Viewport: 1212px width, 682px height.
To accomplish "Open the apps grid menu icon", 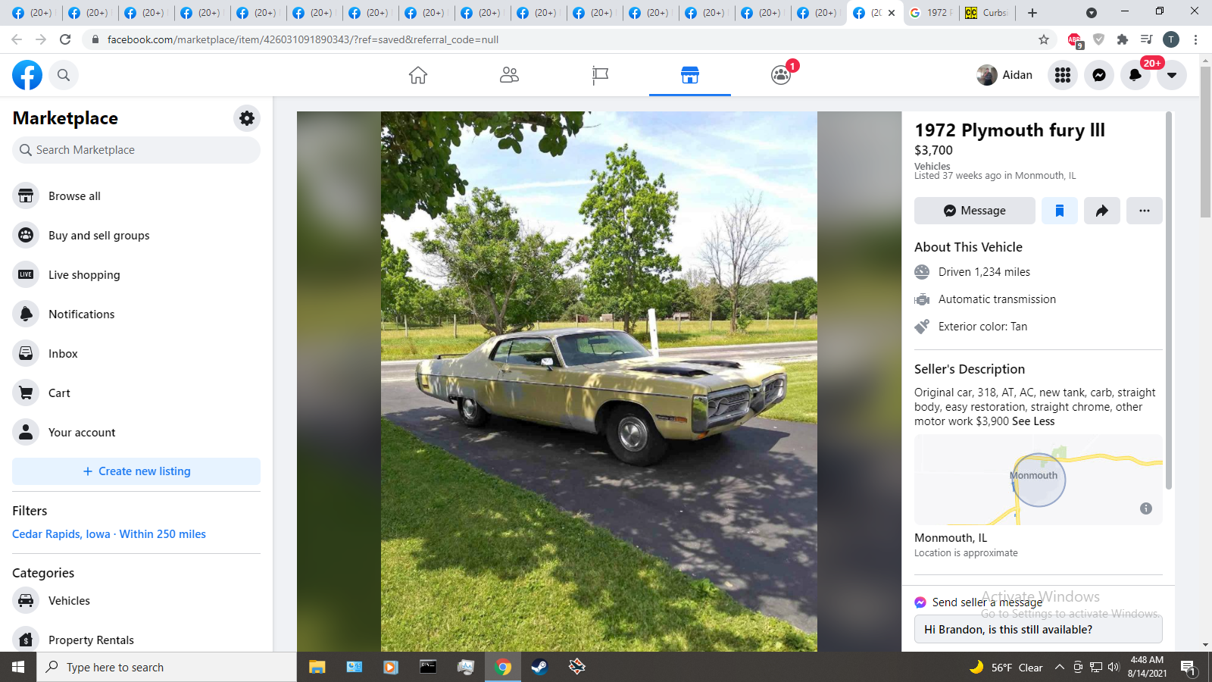I will (1063, 75).
